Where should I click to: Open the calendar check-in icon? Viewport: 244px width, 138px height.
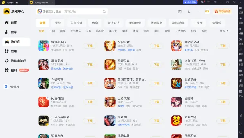tap(180, 11)
